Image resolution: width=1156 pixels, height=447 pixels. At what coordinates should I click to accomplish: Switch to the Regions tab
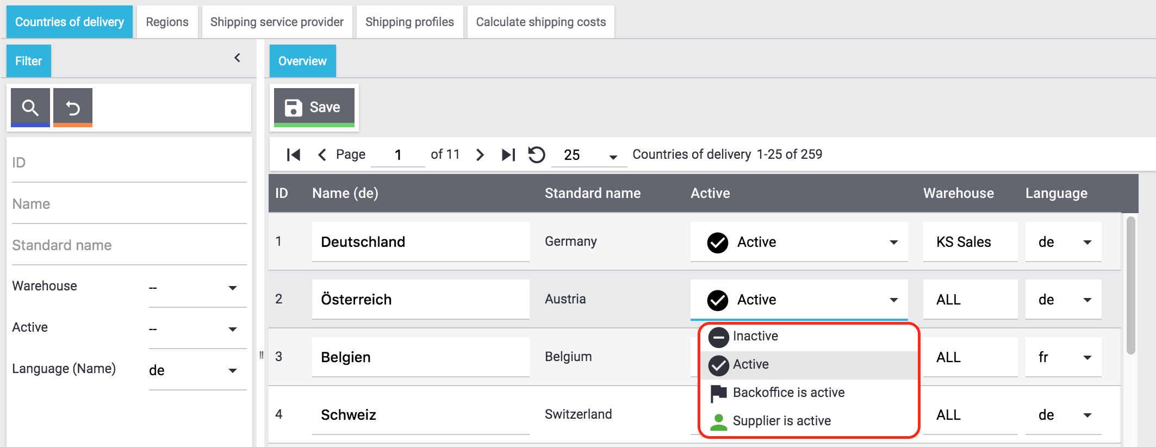tap(167, 22)
